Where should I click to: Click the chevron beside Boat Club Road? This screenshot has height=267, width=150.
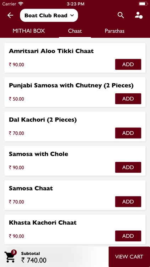(72, 15)
